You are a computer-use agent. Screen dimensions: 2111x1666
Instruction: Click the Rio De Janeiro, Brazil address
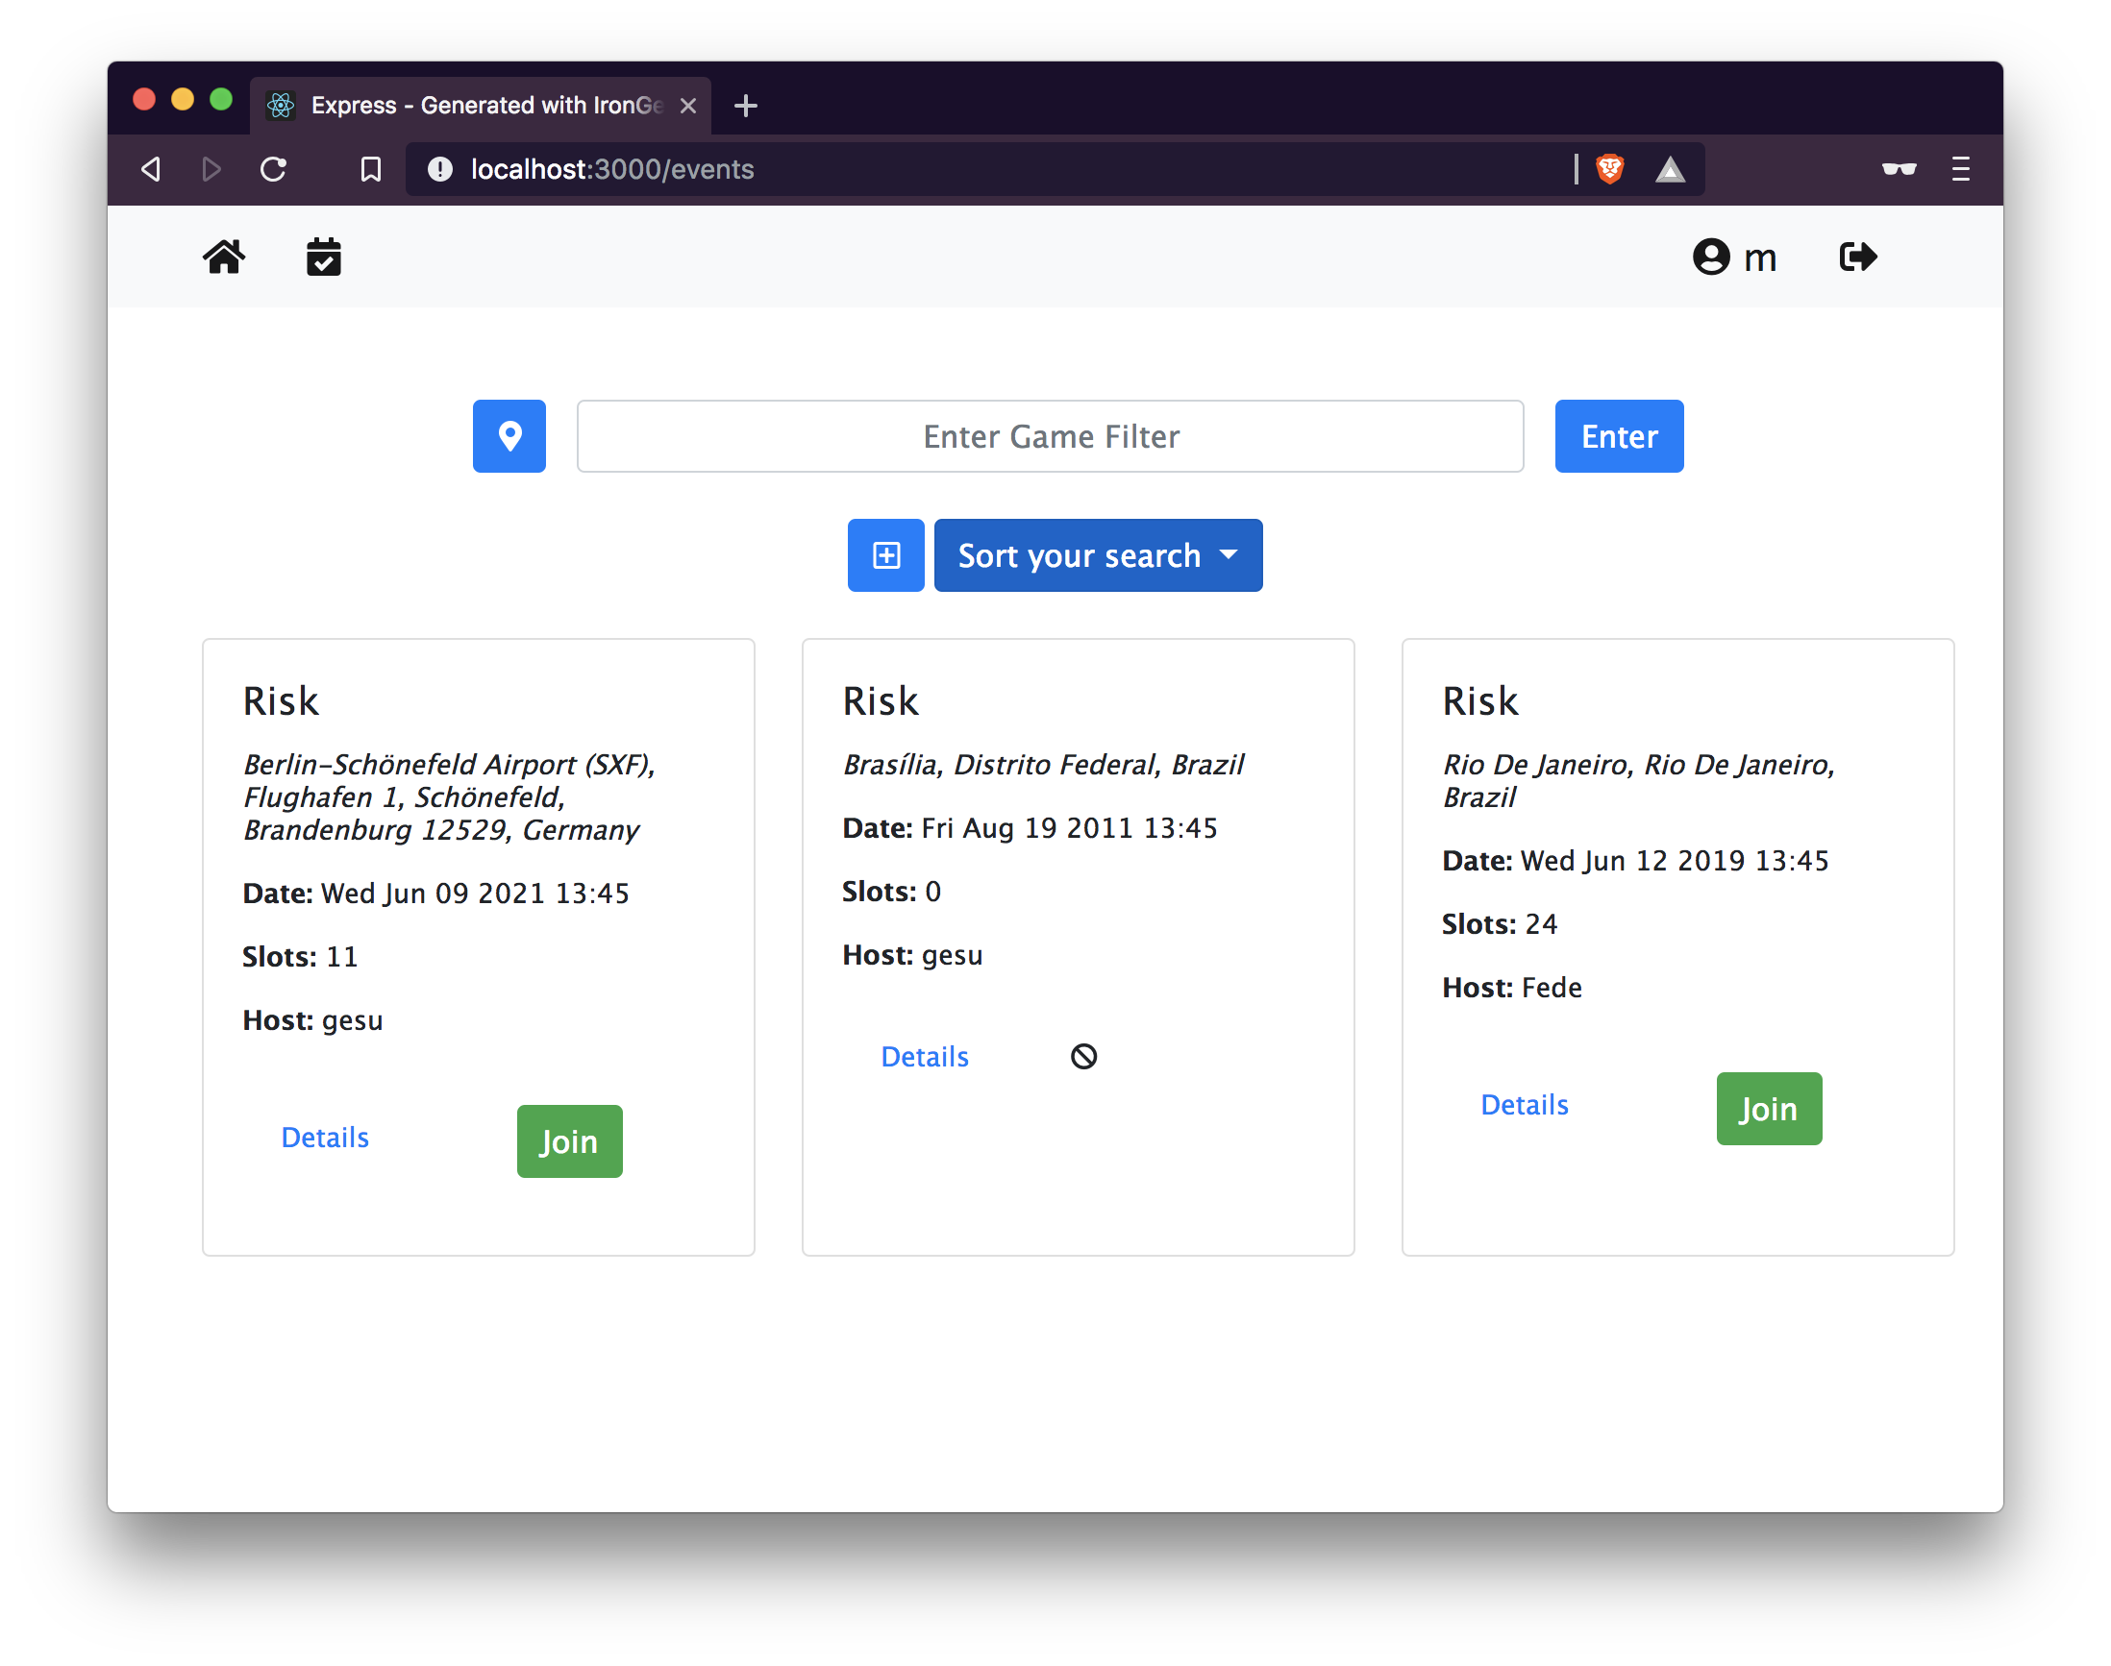pyautogui.click(x=1640, y=781)
